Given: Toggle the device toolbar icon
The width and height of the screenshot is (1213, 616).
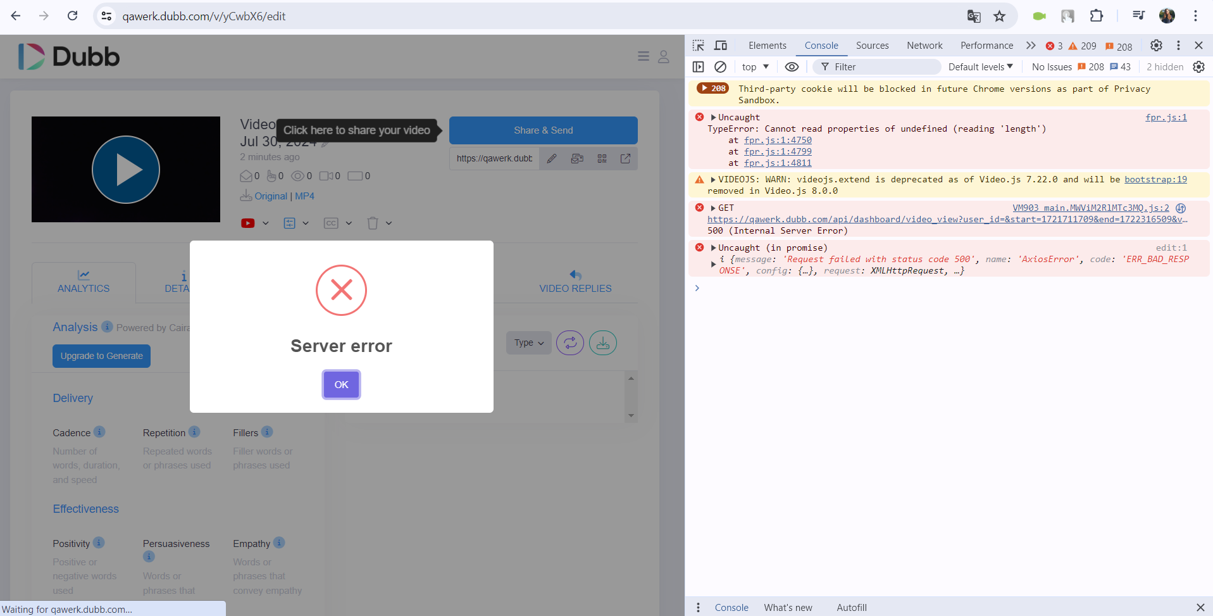Looking at the screenshot, I should pyautogui.click(x=721, y=46).
